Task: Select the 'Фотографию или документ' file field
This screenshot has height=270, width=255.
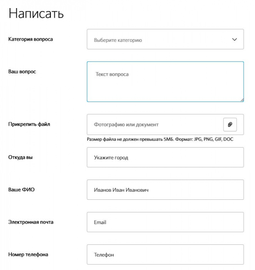Action: pos(165,124)
